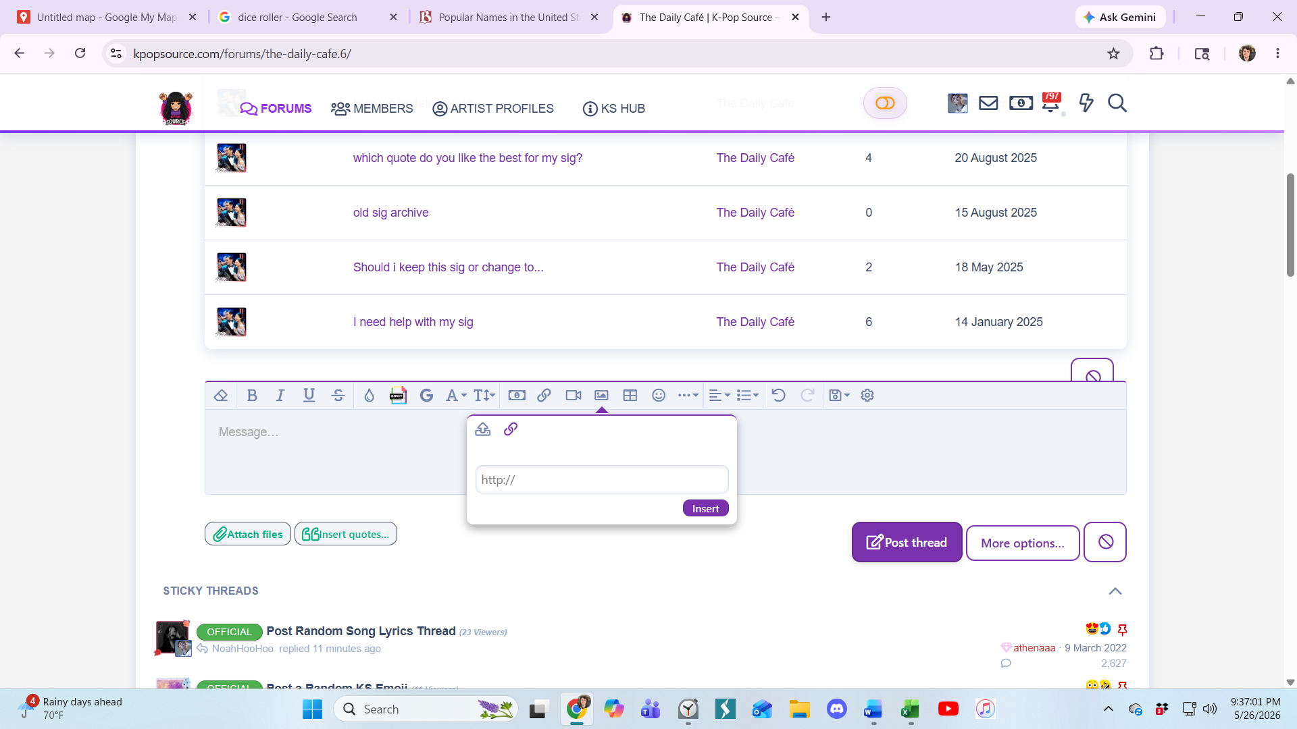
Task: Open alerts bell showing 797 notifications
Action: click(x=1051, y=103)
